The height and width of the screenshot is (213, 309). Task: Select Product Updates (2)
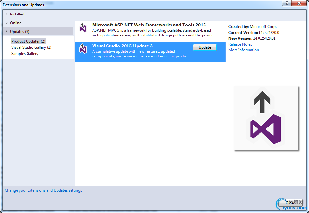(28, 41)
